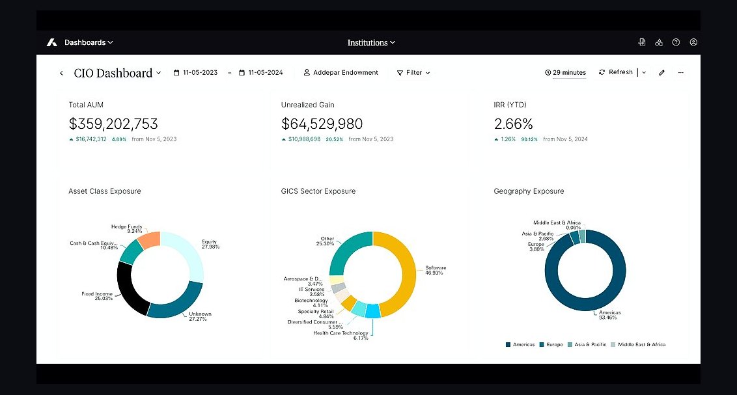Image resolution: width=737 pixels, height=395 pixels.
Task: Expand the Institutions selector
Action: tap(371, 42)
